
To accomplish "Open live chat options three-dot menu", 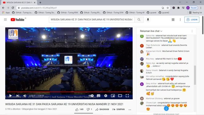I will 192,31.
